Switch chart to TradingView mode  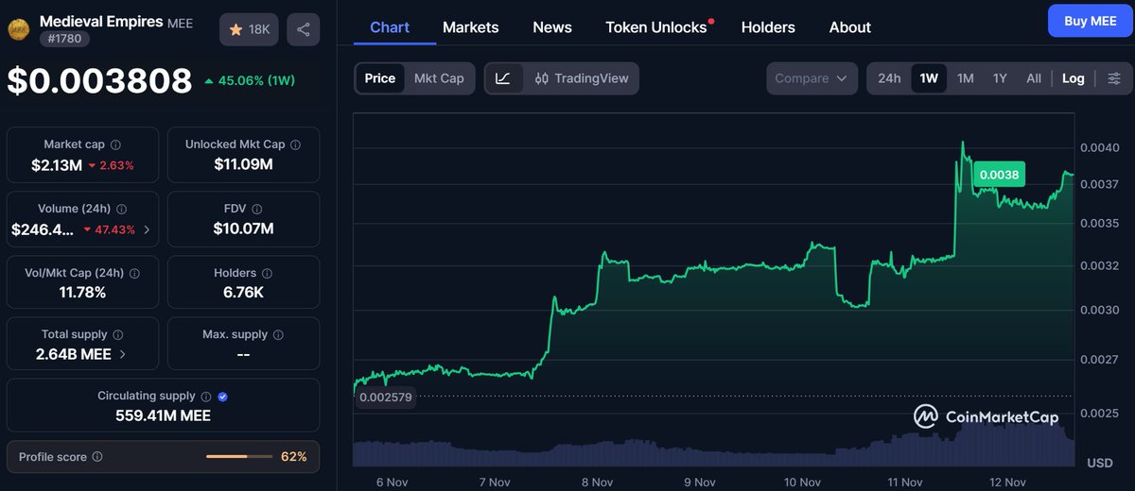click(581, 78)
